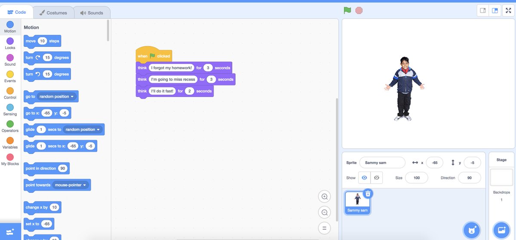Select the Sammy sam sprite thumbnail
The image size is (516, 240).
point(357,203)
